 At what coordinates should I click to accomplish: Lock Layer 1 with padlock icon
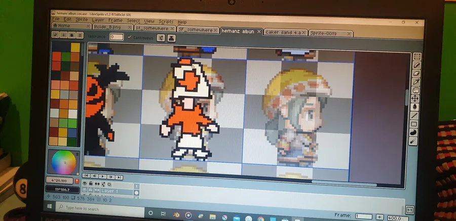point(91,190)
